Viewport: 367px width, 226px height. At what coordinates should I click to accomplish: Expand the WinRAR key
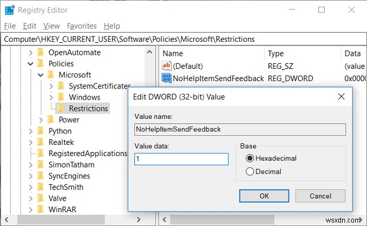pyautogui.click(x=30, y=210)
